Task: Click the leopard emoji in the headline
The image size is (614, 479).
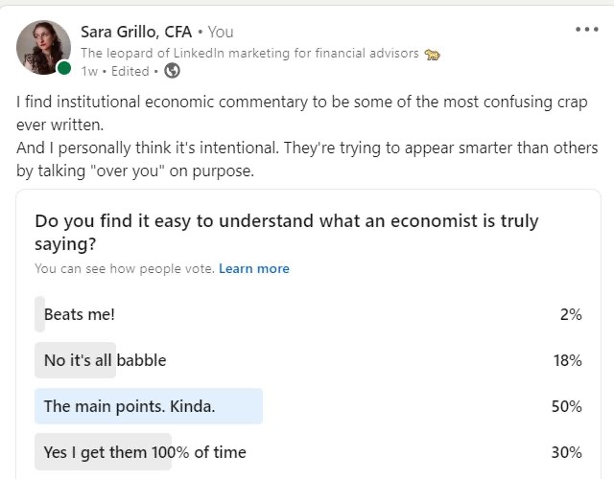Action: [433, 54]
